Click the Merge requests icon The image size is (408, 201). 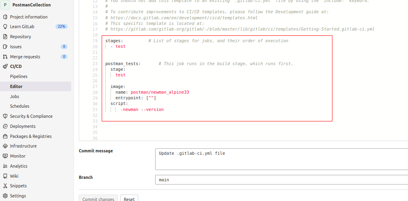[5, 57]
